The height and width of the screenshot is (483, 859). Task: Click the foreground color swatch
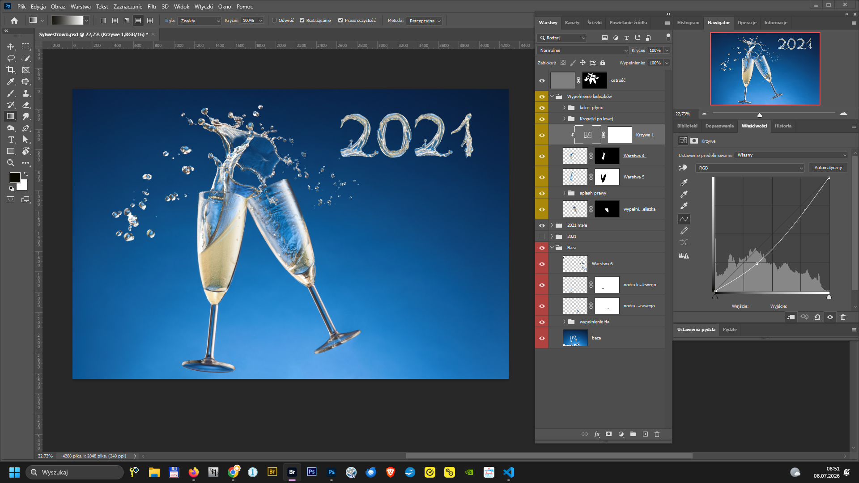(15, 178)
